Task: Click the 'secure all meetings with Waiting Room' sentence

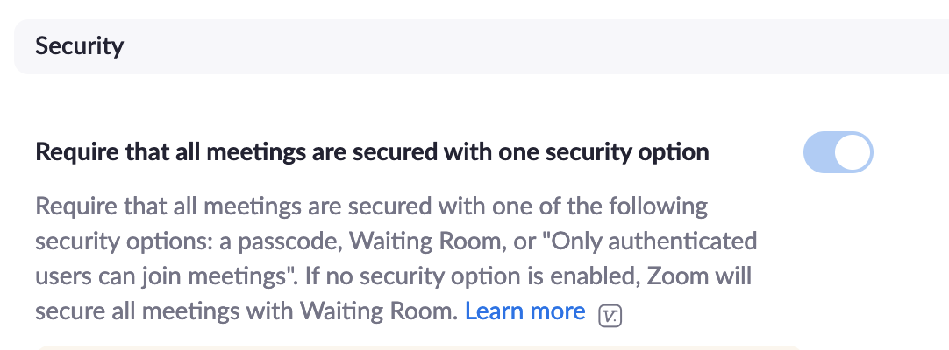Action: tap(246, 311)
